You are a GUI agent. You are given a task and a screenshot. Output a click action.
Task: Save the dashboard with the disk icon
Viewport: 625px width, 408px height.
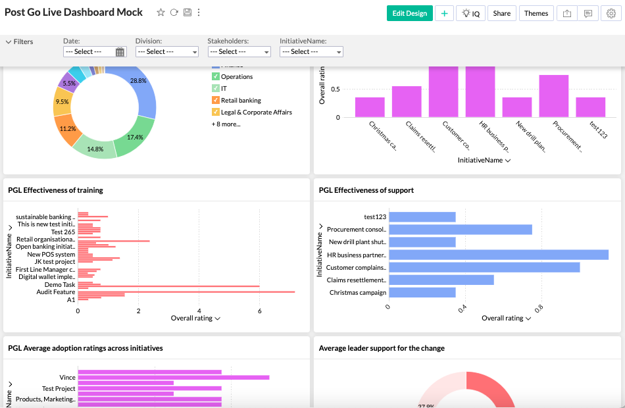pos(187,13)
